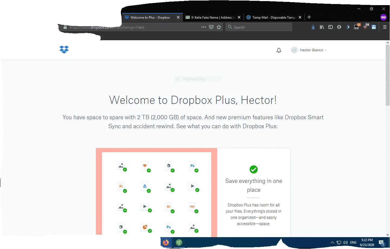Bookmark this page with the star
The width and height of the screenshot is (390, 249).
pyautogui.click(x=219, y=27)
